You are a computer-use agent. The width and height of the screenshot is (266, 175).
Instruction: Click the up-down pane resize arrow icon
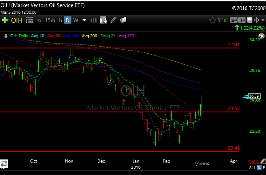(x=6, y=36)
